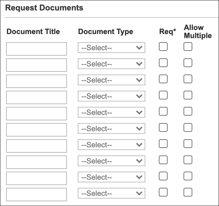Focus the third row Document Title field
Viewport: 219px width, 206px height.
[36, 81]
